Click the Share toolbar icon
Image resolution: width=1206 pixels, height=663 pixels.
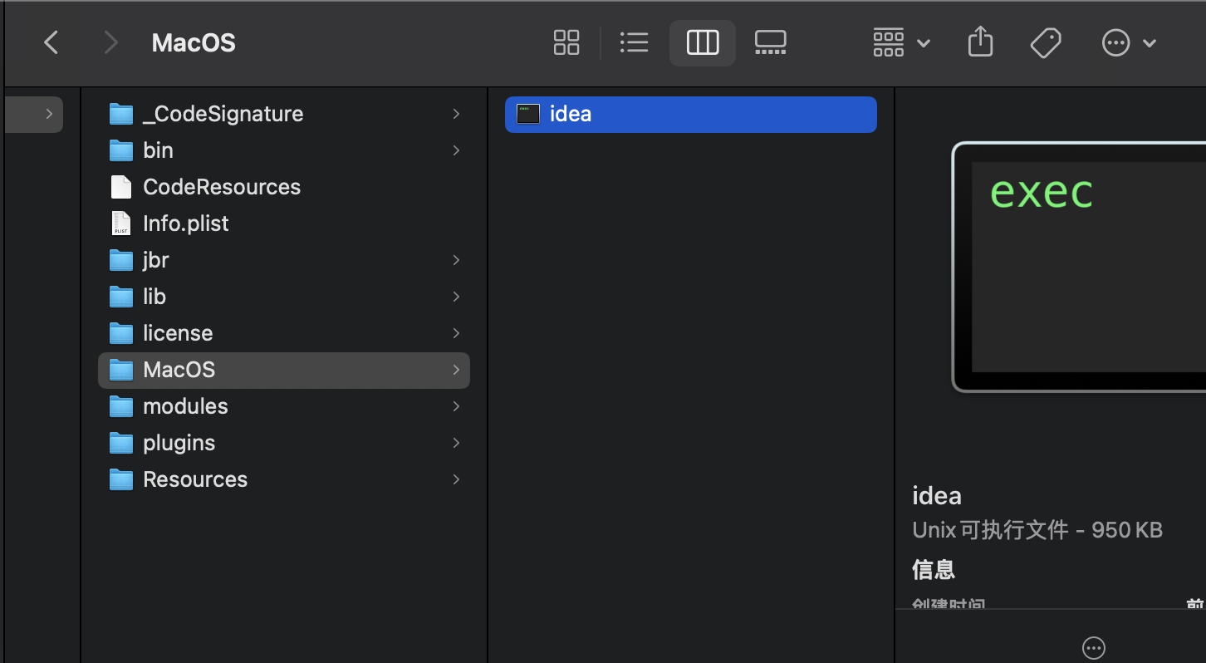pyautogui.click(x=980, y=42)
